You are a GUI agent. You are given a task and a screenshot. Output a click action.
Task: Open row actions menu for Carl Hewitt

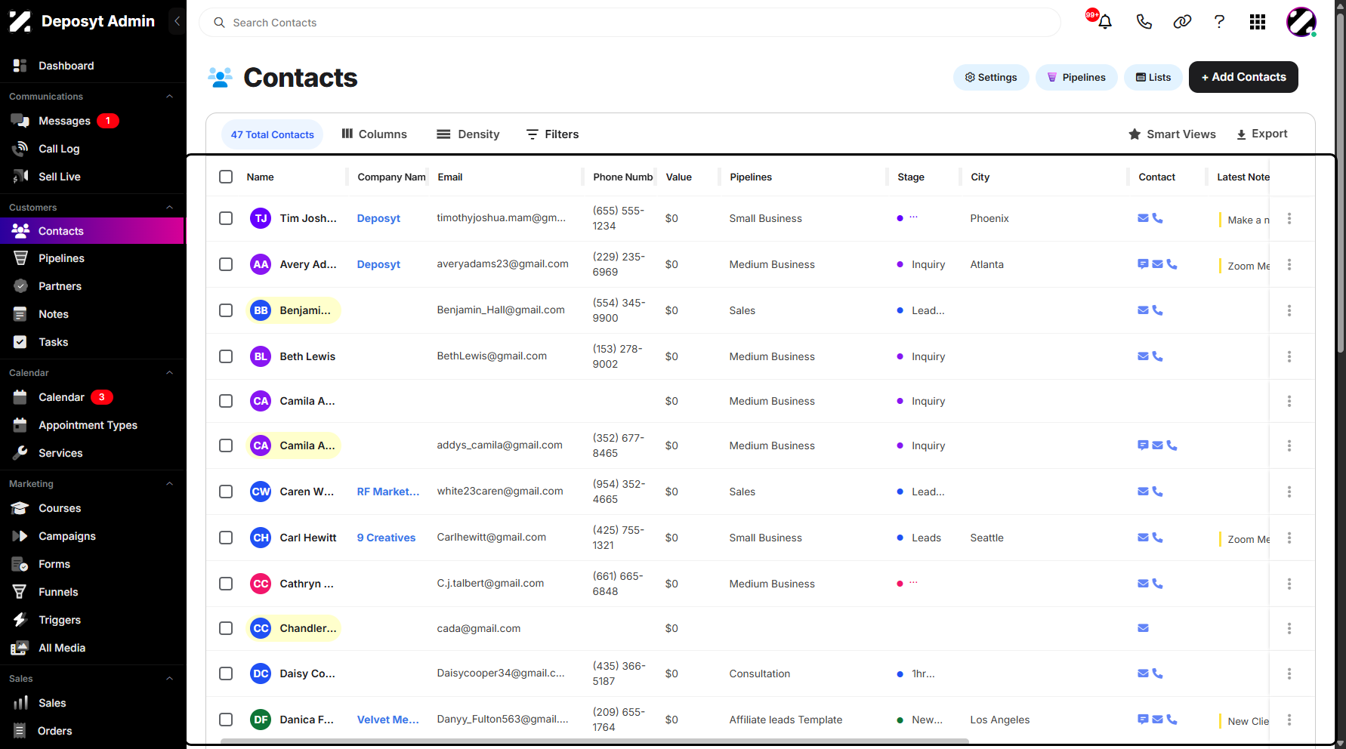click(1289, 538)
